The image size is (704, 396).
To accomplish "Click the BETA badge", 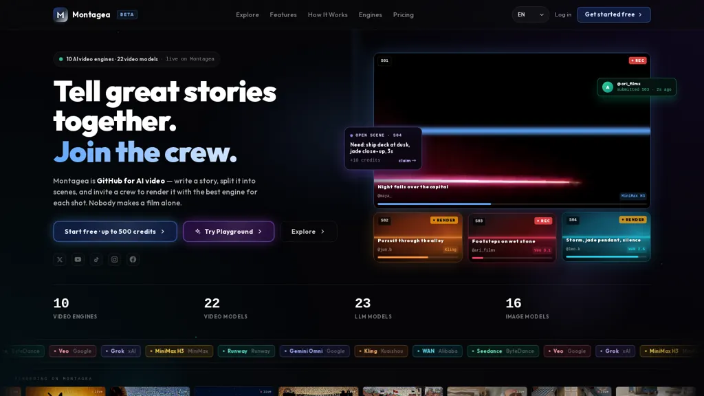I will 127,15.
